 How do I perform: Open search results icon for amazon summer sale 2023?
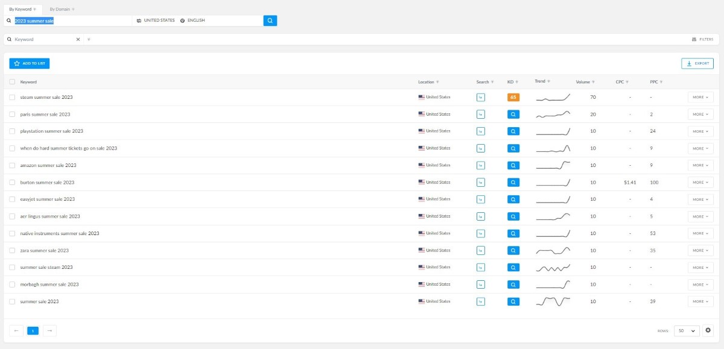(x=481, y=165)
